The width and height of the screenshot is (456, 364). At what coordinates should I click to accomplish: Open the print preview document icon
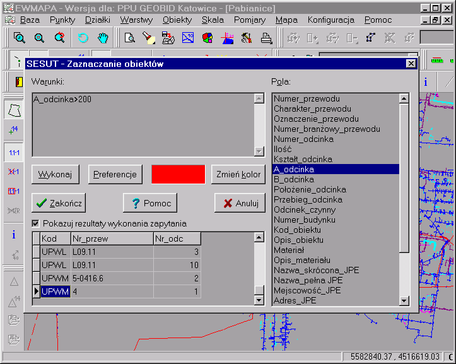click(129, 38)
